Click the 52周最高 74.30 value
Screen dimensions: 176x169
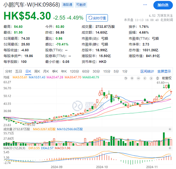click(26, 39)
